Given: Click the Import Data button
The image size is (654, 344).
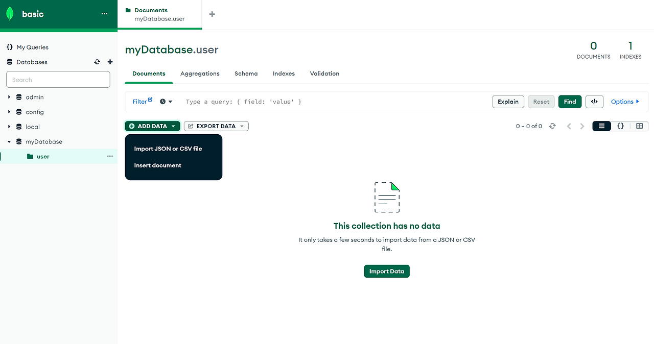Looking at the screenshot, I should pyautogui.click(x=387, y=271).
